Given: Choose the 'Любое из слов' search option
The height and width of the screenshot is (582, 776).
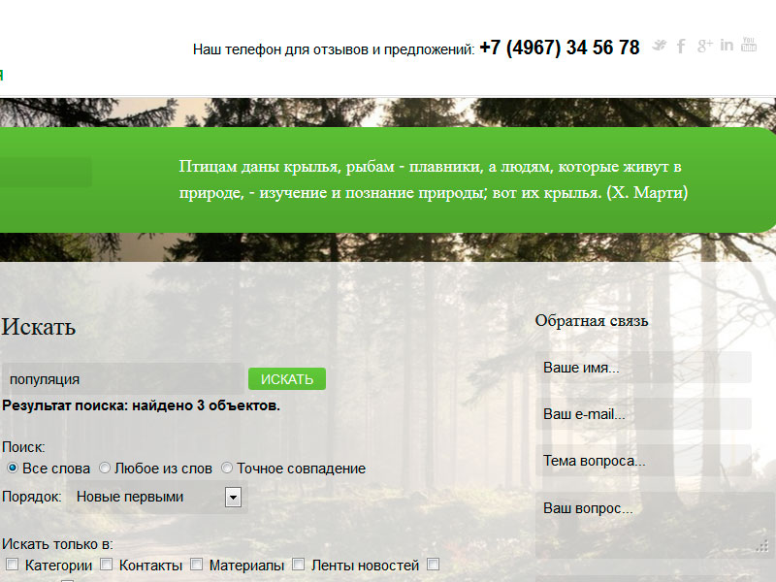Looking at the screenshot, I should (105, 469).
